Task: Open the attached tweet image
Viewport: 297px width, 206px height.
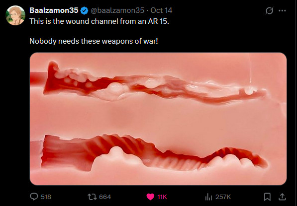Action: [x=158, y=119]
